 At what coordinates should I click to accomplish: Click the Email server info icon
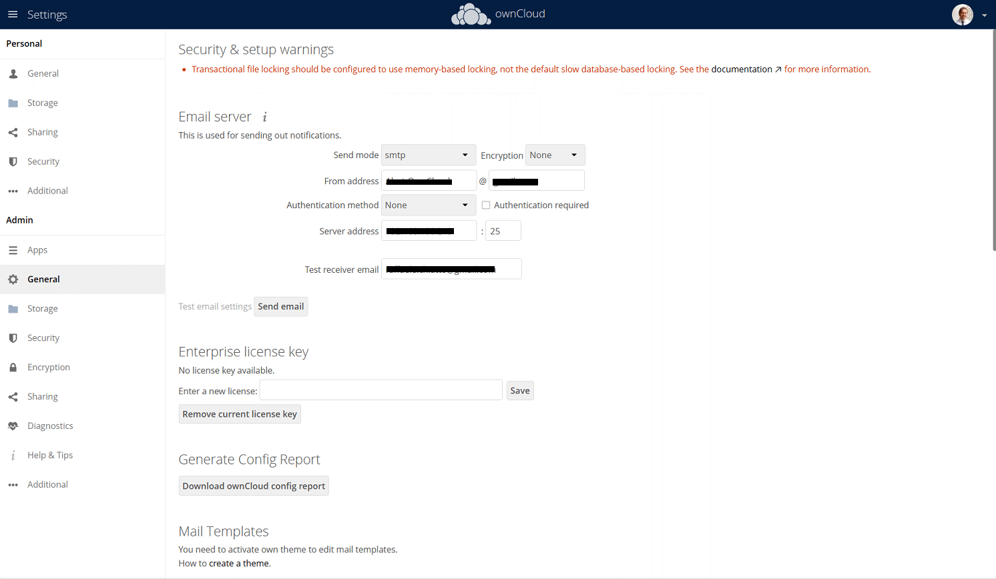[264, 117]
